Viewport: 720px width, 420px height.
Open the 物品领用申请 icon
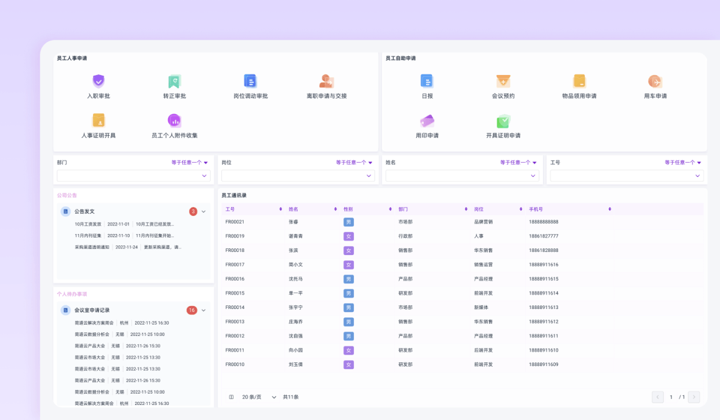pyautogui.click(x=579, y=81)
